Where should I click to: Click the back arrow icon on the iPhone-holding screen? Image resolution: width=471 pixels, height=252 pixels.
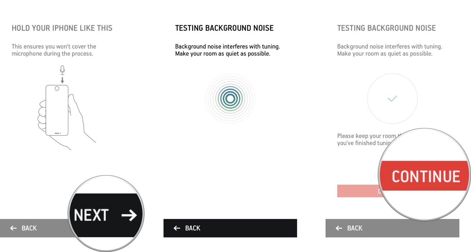pos(14,228)
